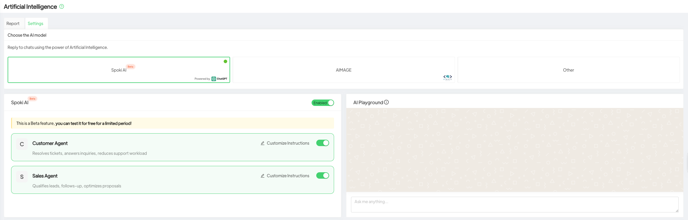The width and height of the screenshot is (688, 220).
Task: Click the Customer Agent 'C' avatar
Action: (x=22, y=144)
